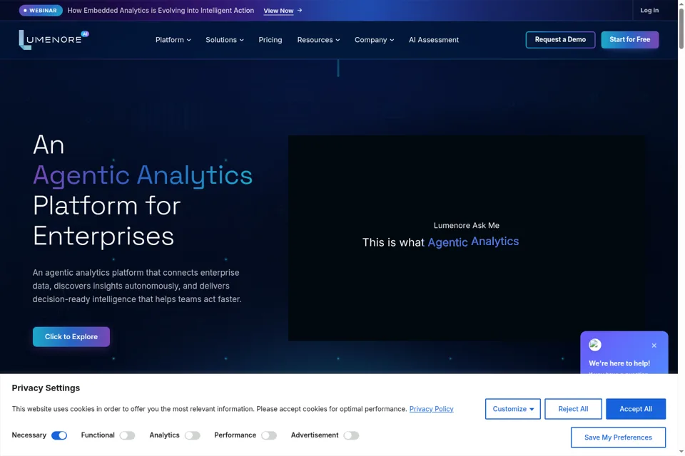The image size is (685, 456).
Task: Turn on the Performance cookies switch
Action: 269,435
